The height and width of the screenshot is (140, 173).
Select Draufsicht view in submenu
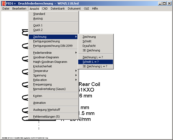pyautogui.click(x=89, y=46)
